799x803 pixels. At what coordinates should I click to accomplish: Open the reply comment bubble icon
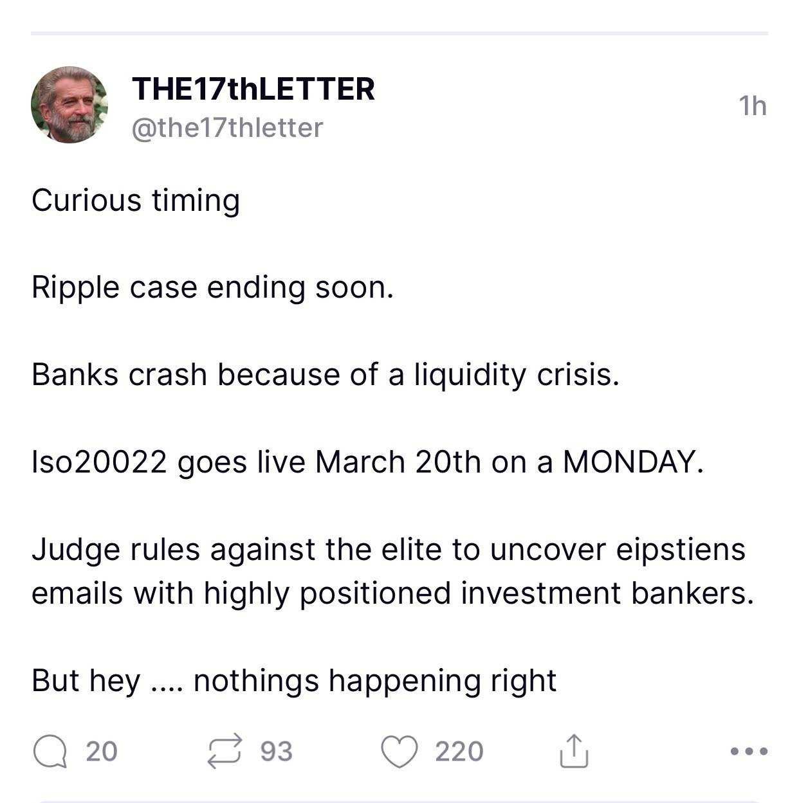tap(50, 751)
